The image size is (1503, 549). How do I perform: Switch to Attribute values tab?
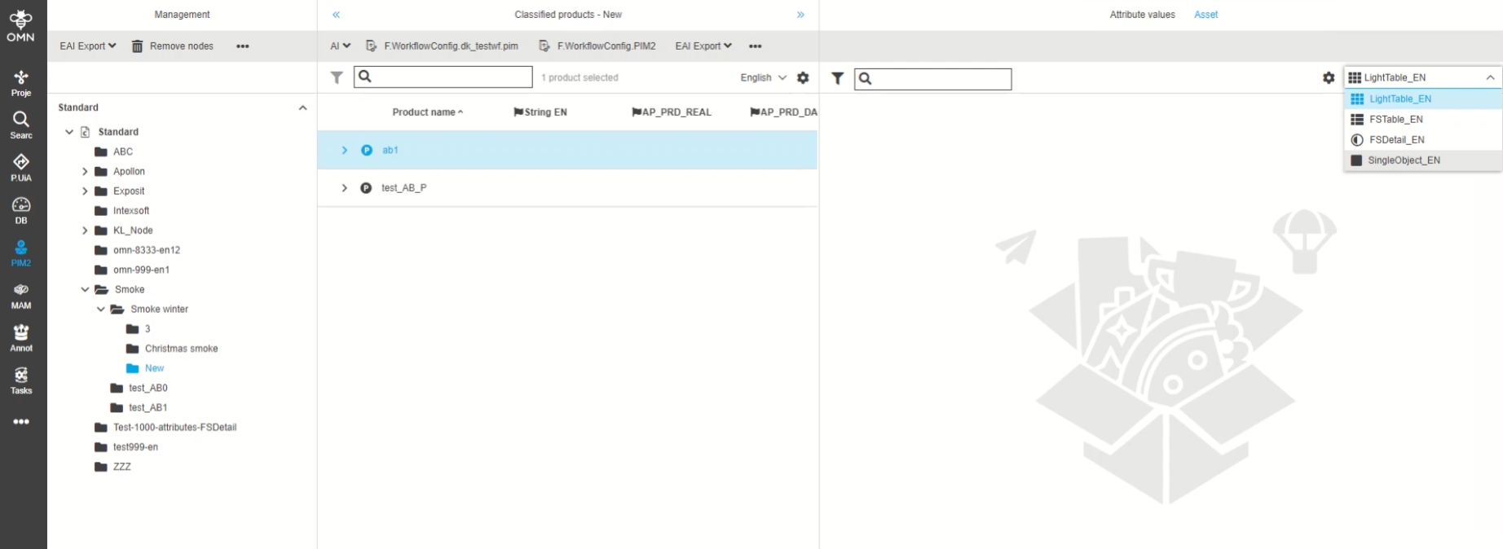click(1142, 15)
